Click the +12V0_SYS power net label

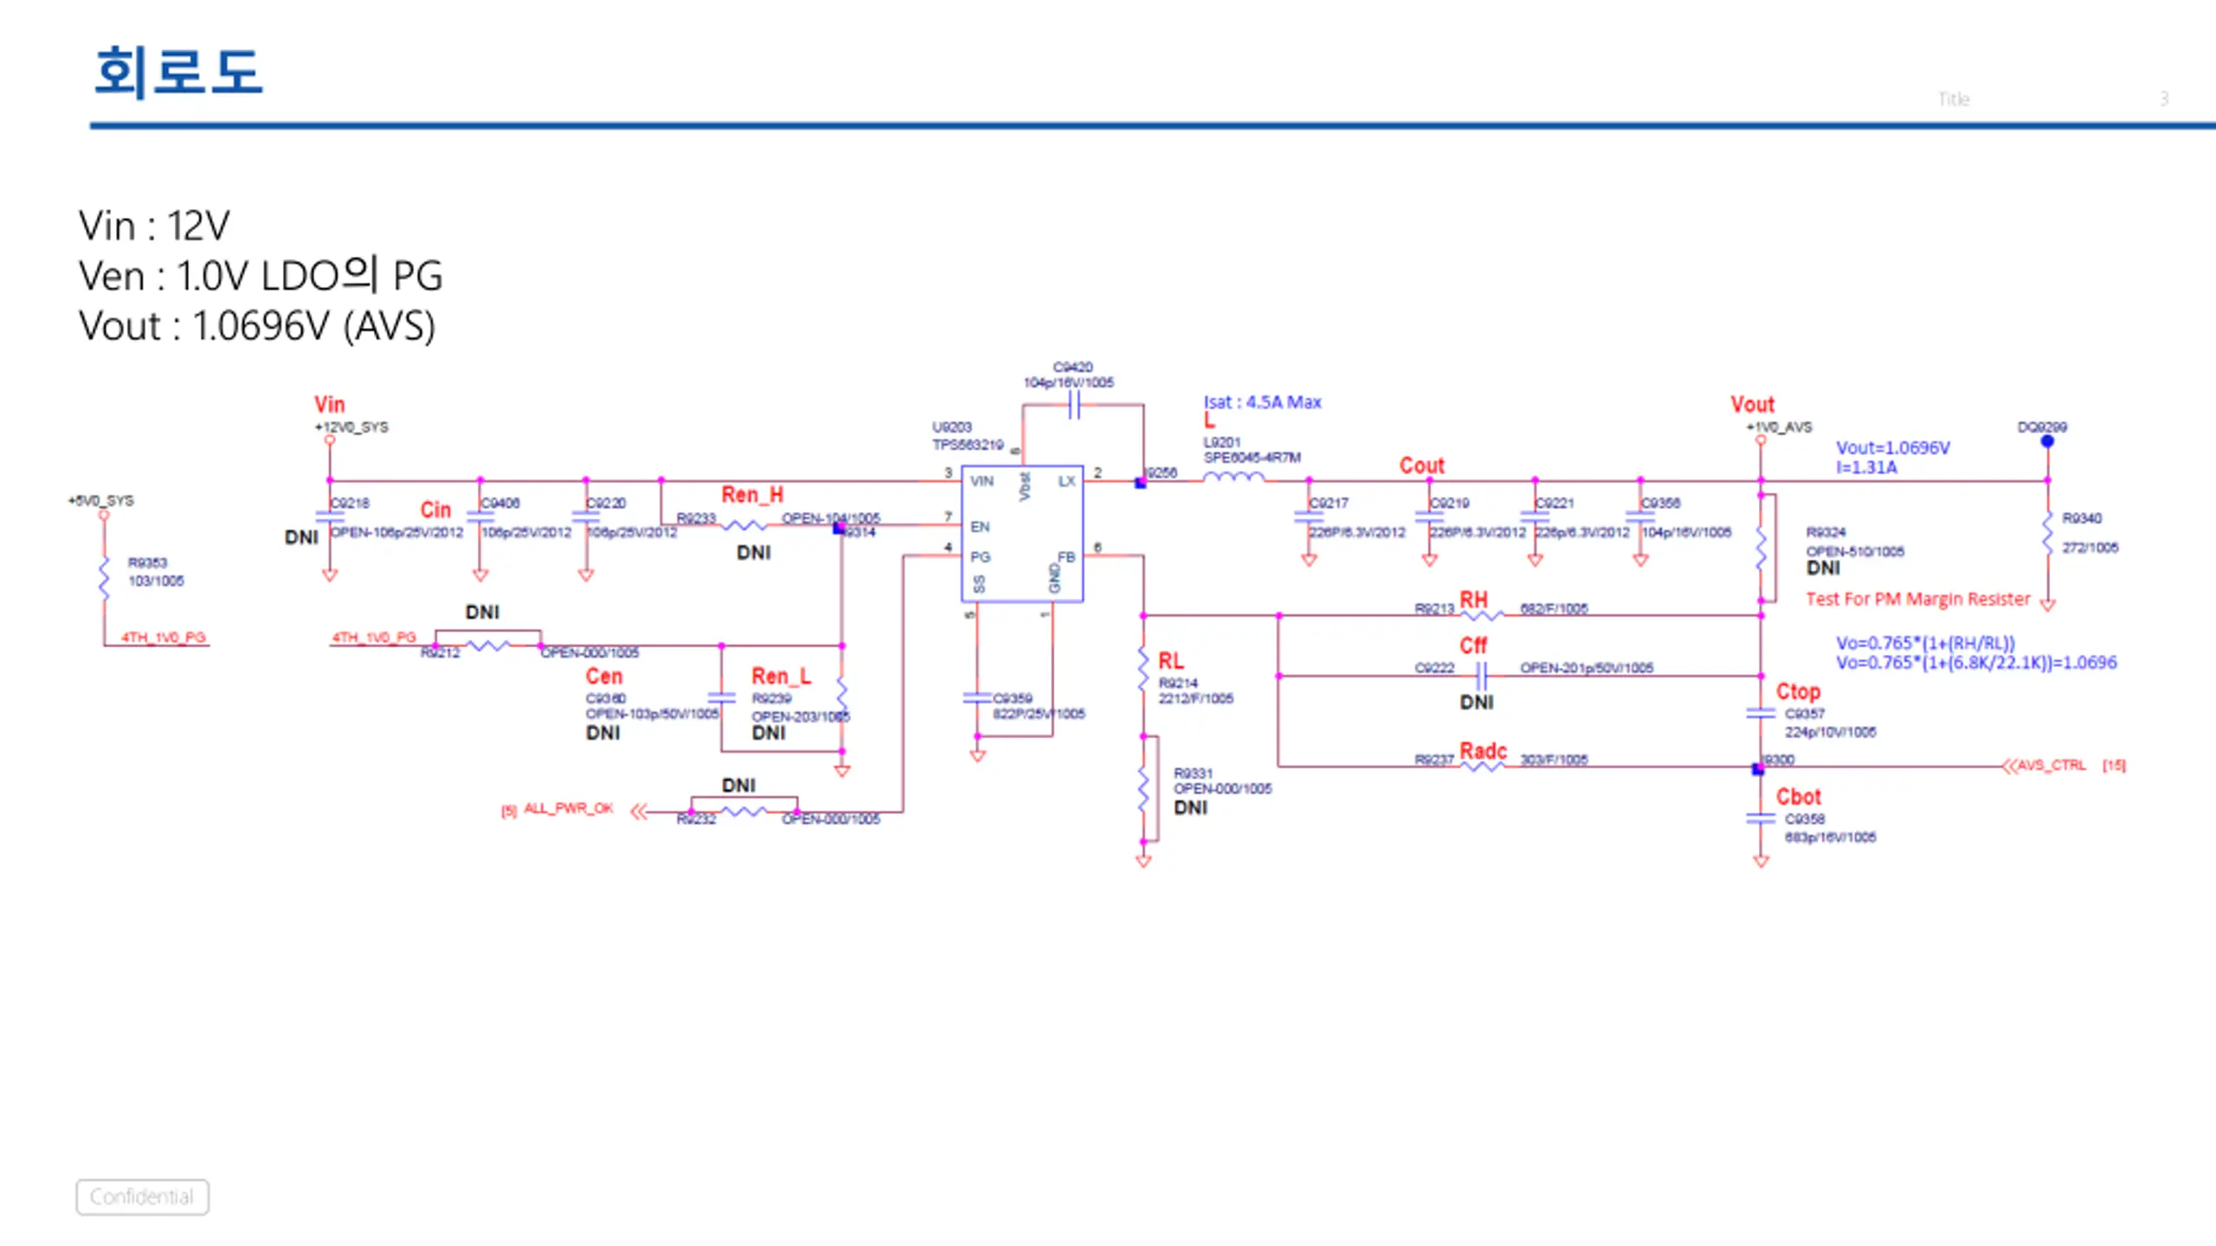click(x=351, y=427)
